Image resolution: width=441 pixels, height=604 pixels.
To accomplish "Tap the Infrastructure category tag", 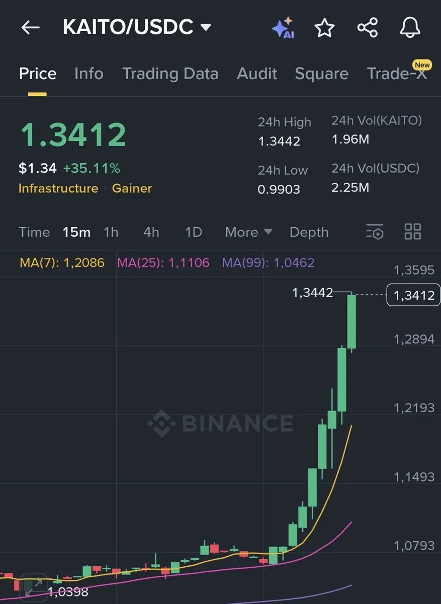I will point(58,188).
